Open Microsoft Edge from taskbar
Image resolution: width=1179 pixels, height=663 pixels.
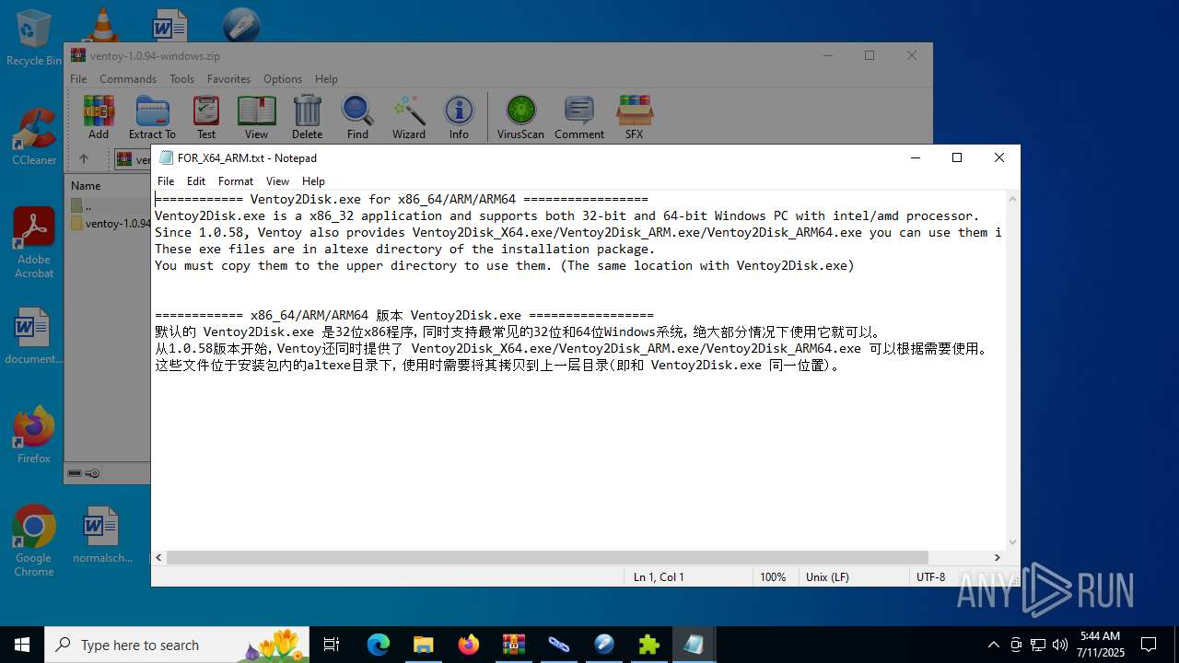pyautogui.click(x=379, y=645)
